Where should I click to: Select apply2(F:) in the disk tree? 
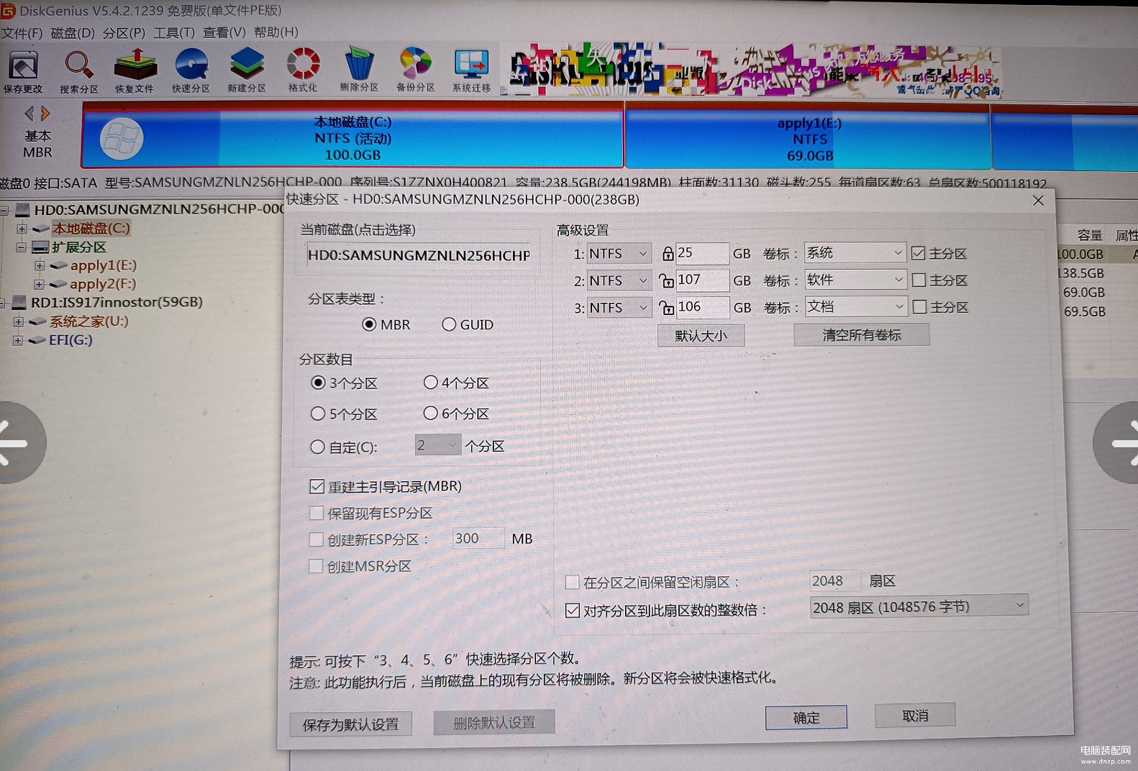point(103,284)
